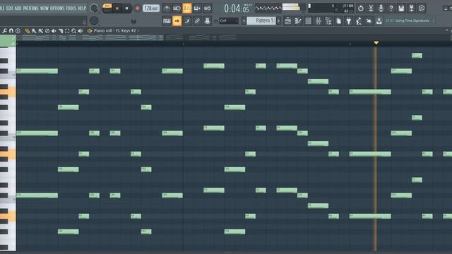Image resolution: width=452 pixels, height=254 pixels.
Task: Open the Browser tree view
Action: point(328,20)
